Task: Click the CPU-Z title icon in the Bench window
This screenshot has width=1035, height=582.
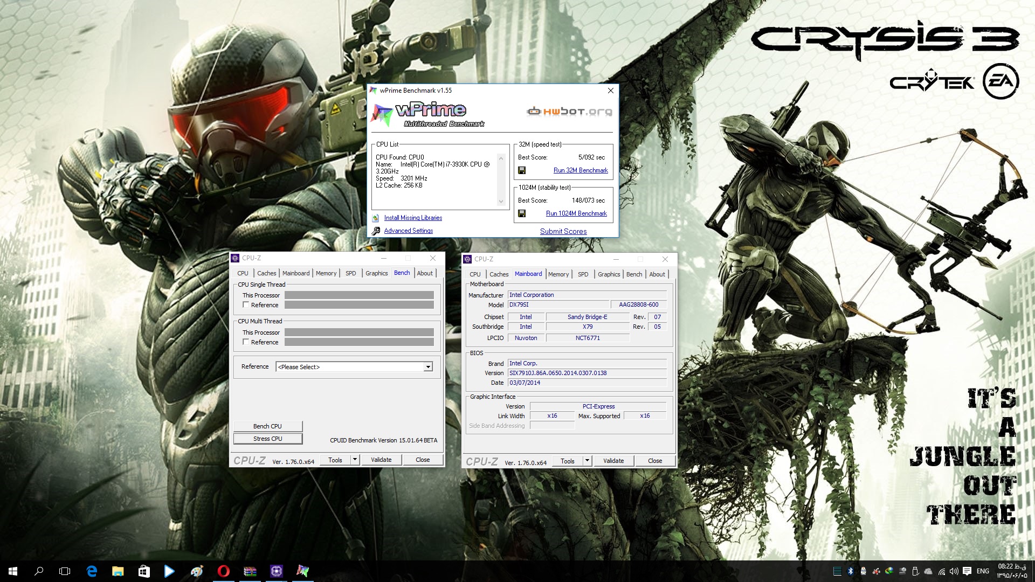Action: coord(235,258)
